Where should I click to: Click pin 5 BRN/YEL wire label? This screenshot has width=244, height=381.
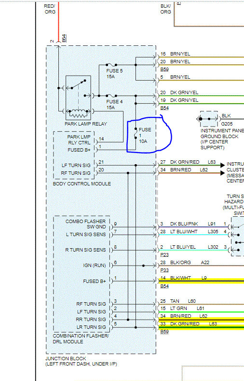[175, 77]
